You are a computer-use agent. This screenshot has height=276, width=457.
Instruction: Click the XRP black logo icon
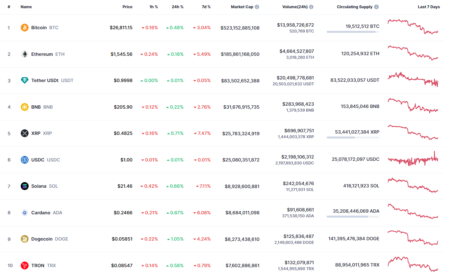tap(25, 133)
